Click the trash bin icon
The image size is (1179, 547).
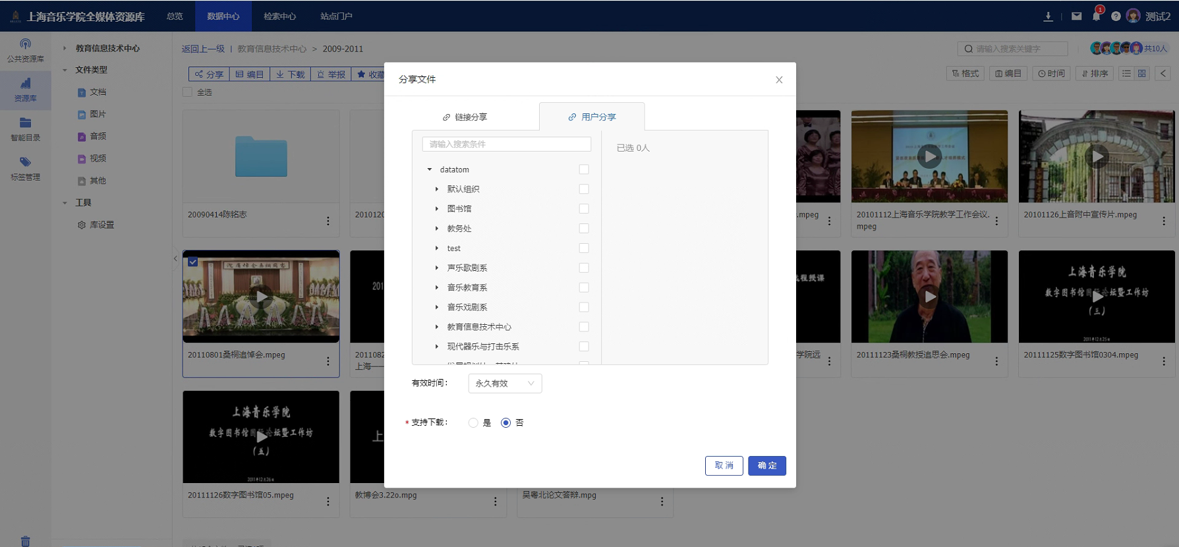tap(25, 541)
